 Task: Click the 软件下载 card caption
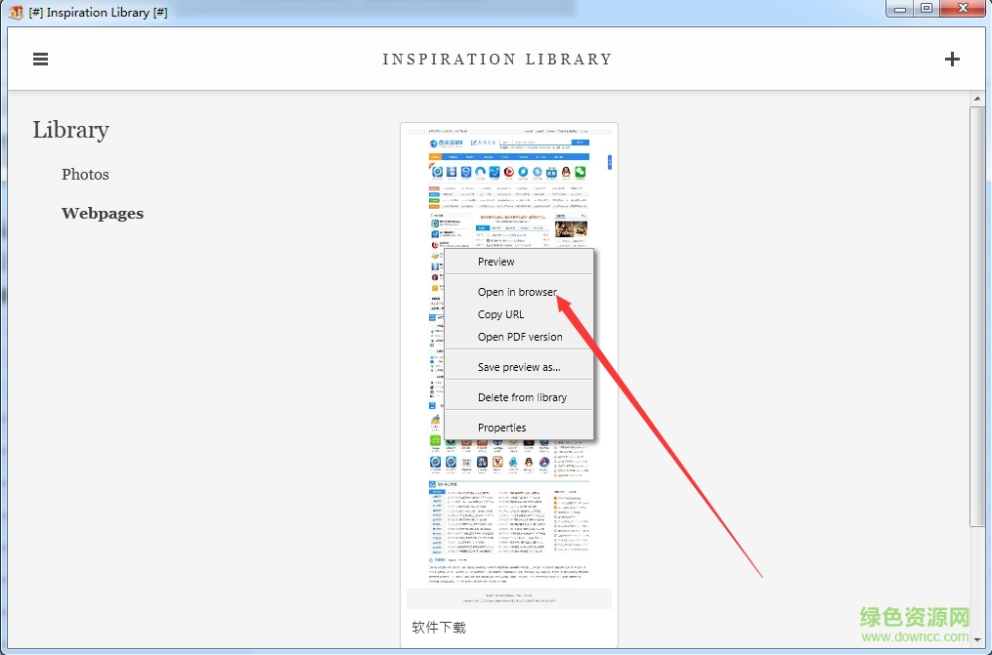pyautogui.click(x=439, y=628)
